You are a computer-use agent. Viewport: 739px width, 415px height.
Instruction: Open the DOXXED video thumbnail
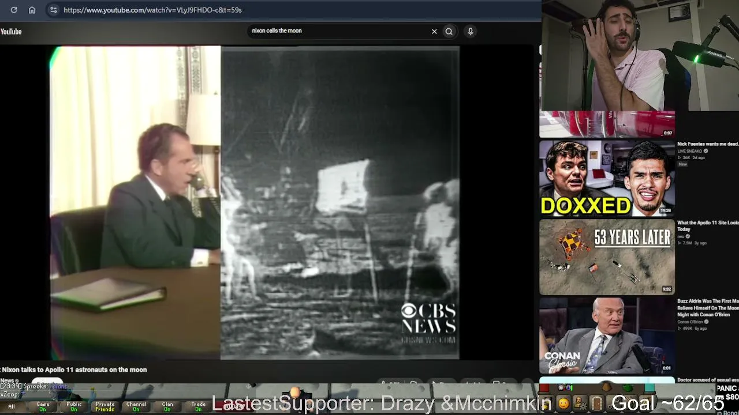click(x=607, y=178)
